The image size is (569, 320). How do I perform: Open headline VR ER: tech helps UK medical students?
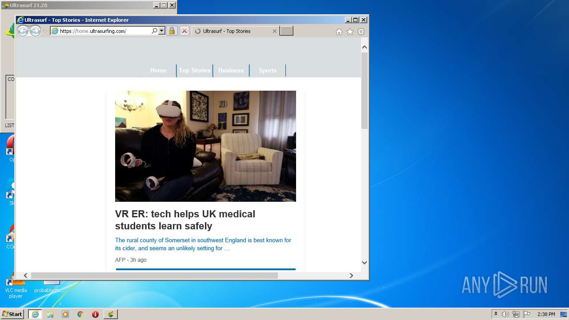[x=185, y=220]
